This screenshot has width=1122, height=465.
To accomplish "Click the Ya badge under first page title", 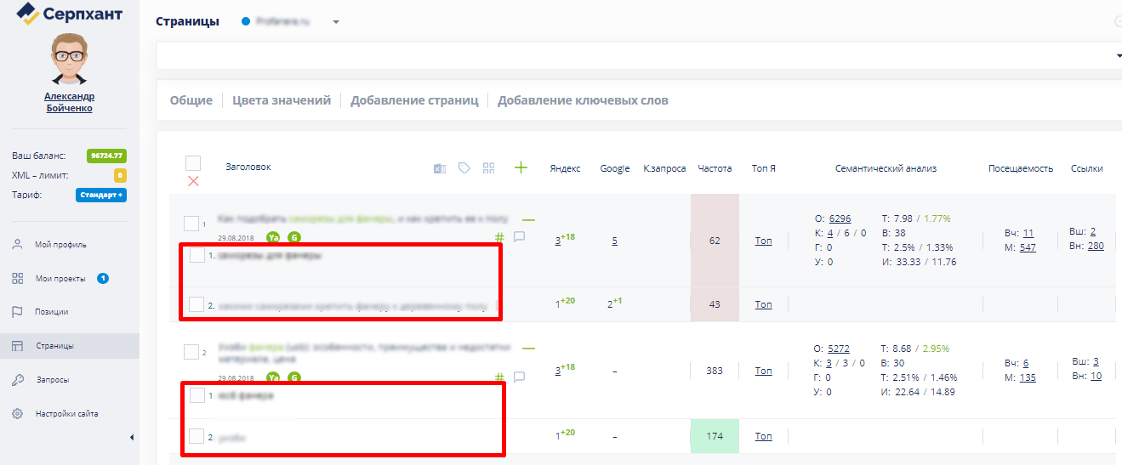I will (273, 237).
